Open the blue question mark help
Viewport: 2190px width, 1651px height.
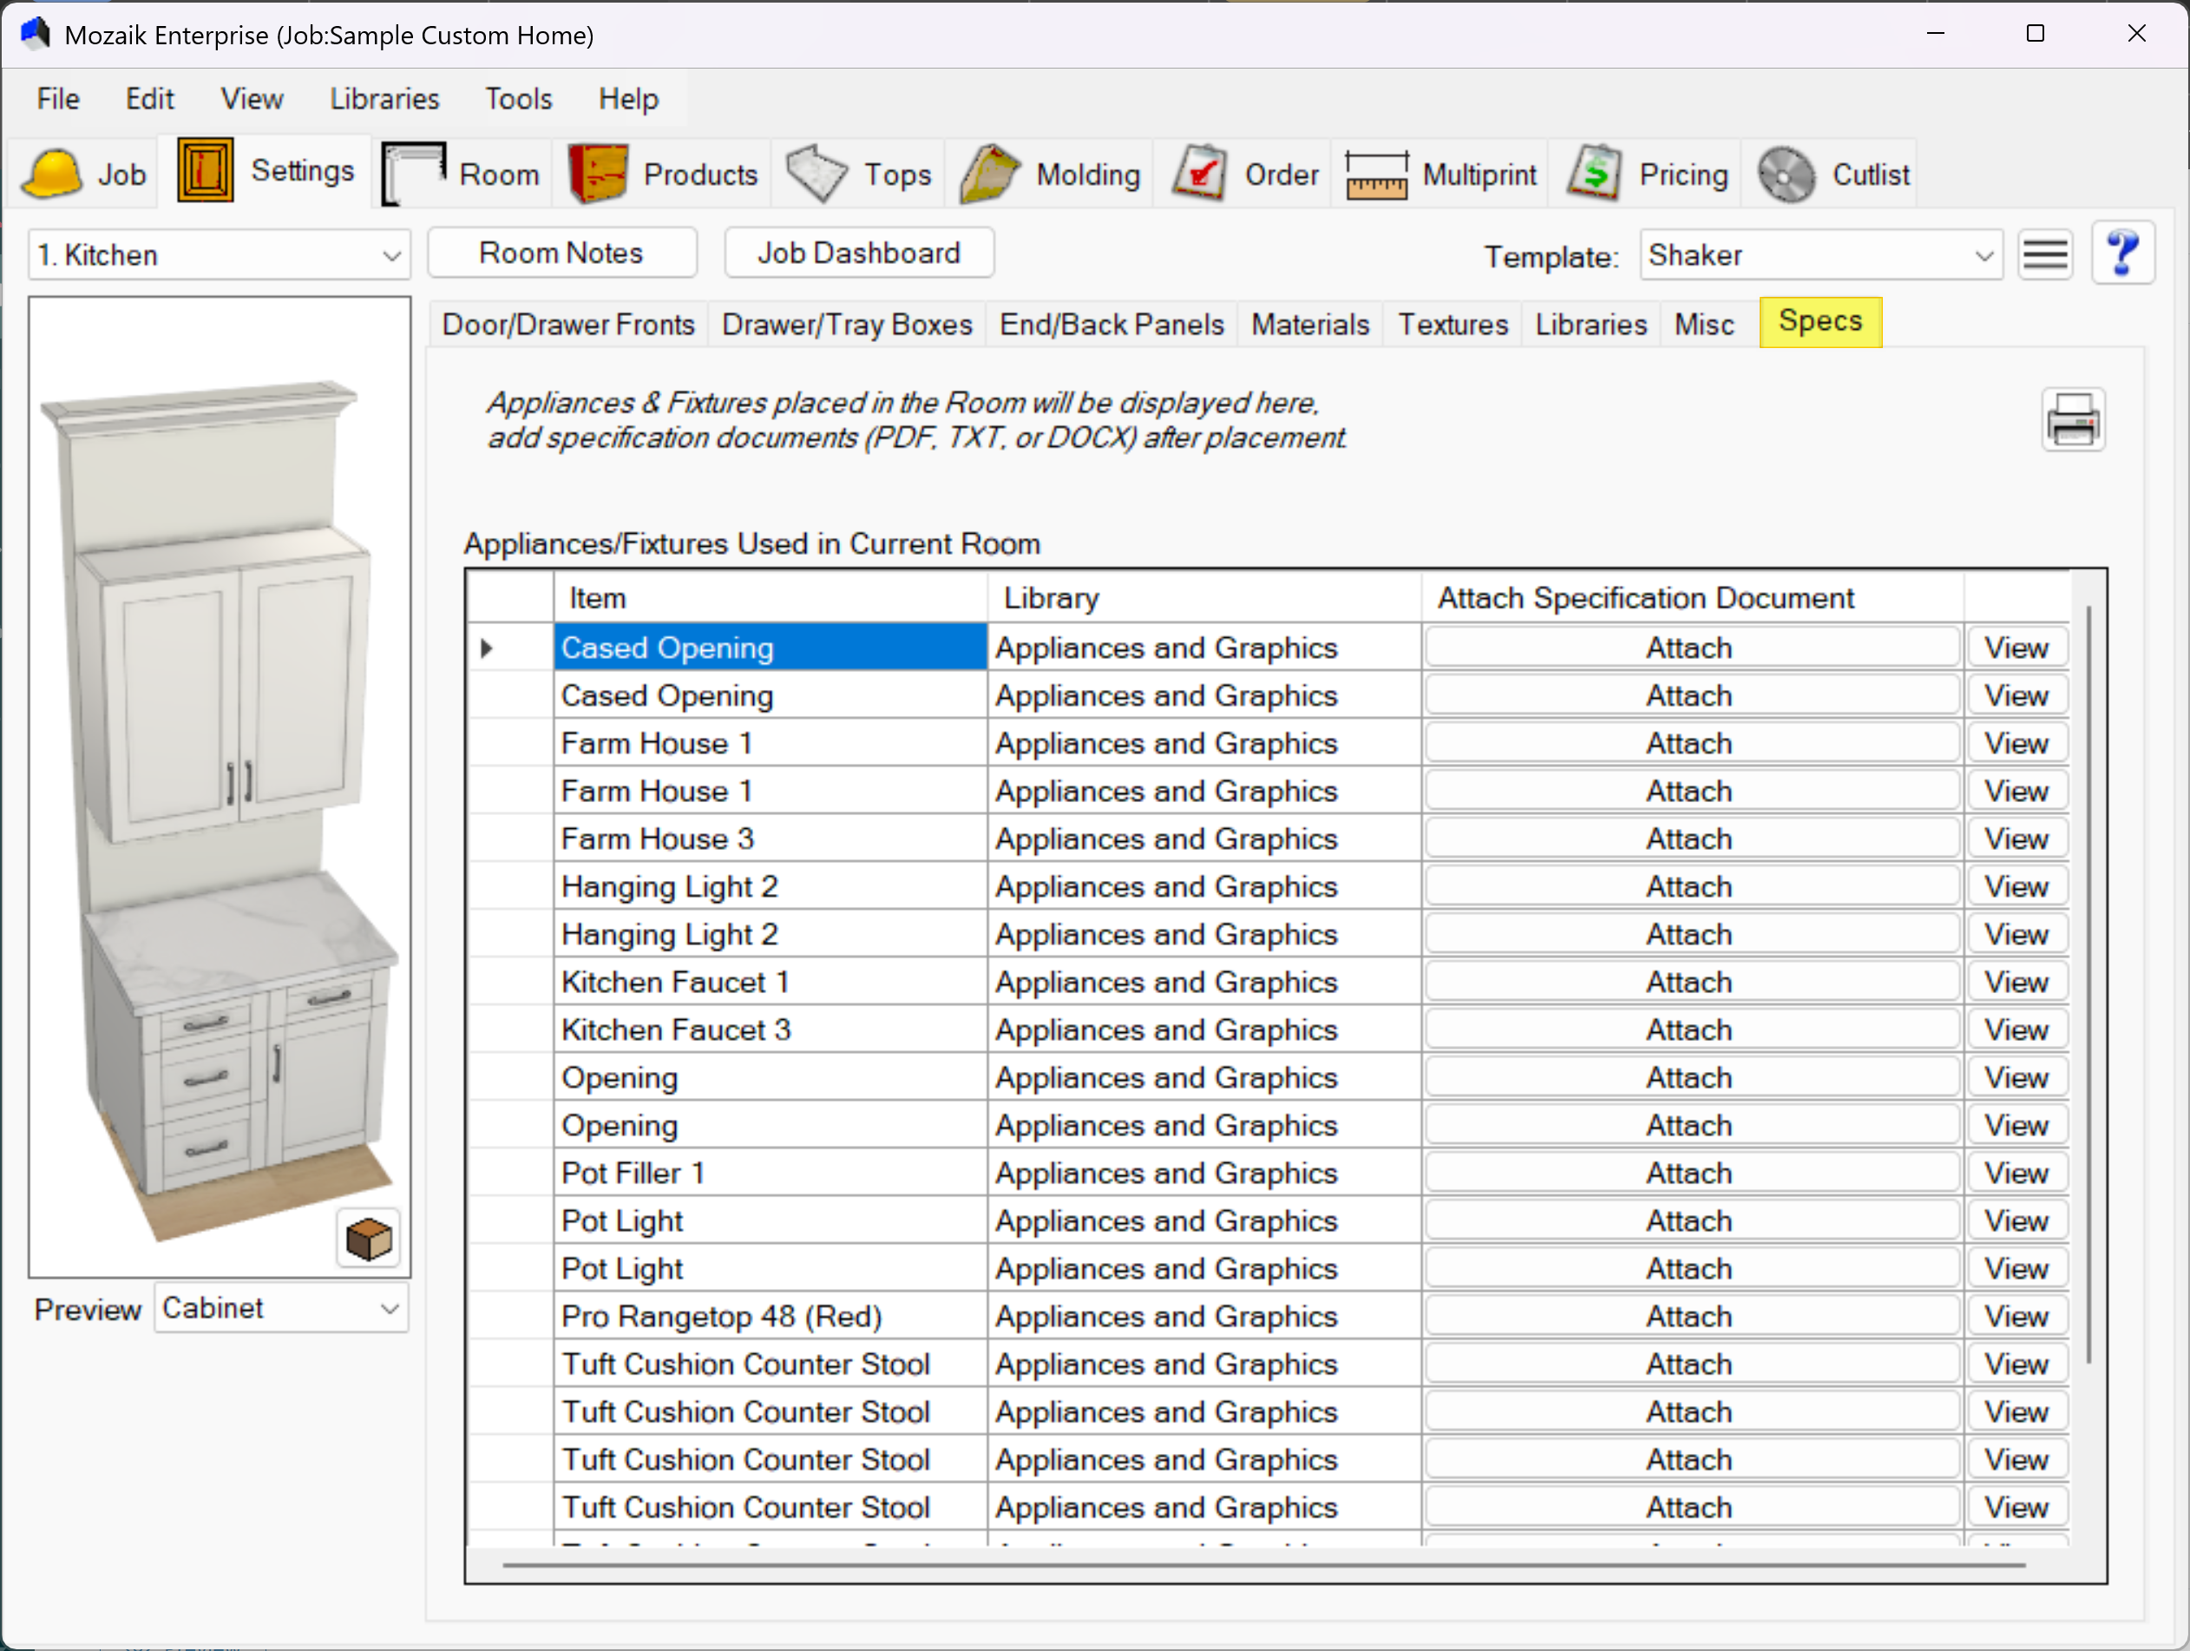pos(2121,254)
